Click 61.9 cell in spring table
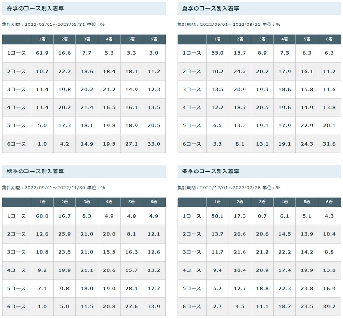The image size is (343, 319). click(42, 53)
